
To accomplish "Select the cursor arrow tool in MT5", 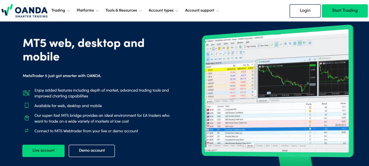I will pos(208,54).
